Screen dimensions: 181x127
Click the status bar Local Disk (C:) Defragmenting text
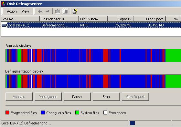click(26, 123)
